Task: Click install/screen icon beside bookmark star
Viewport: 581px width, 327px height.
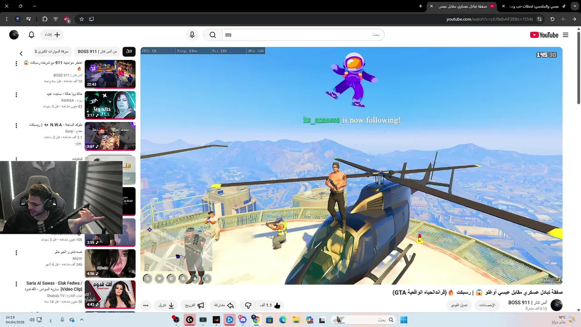Action: pyautogui.click(x=91, y=19)
